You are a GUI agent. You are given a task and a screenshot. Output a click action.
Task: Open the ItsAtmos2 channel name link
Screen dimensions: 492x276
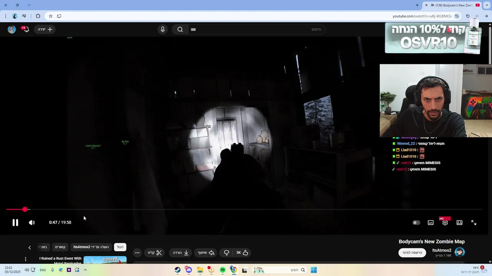tap(442, 250)
